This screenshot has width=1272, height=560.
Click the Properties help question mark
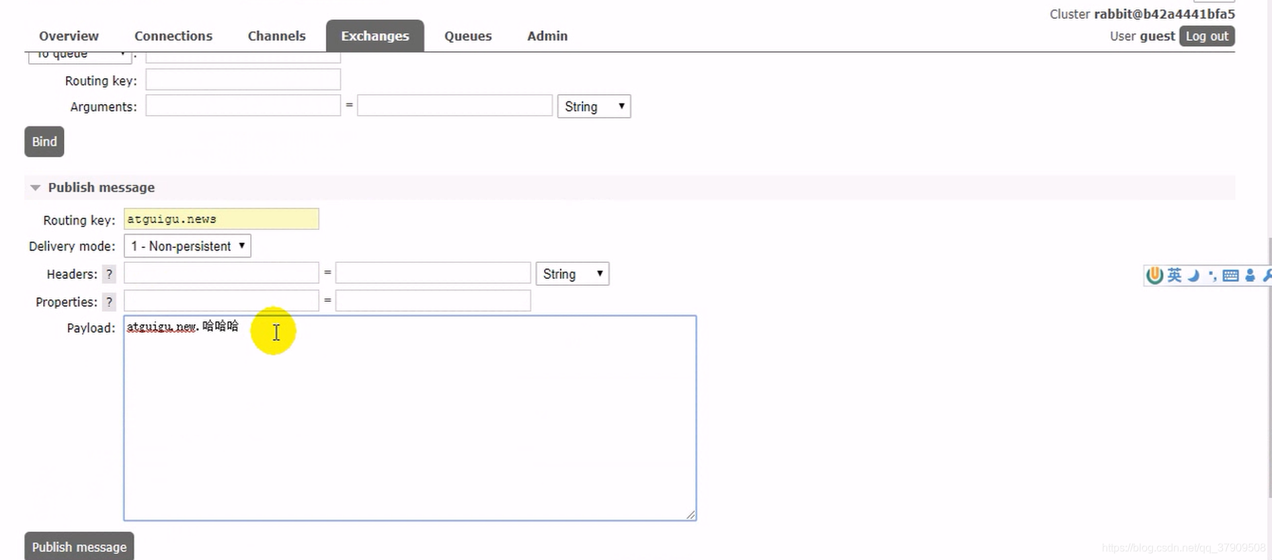[109, 302]
